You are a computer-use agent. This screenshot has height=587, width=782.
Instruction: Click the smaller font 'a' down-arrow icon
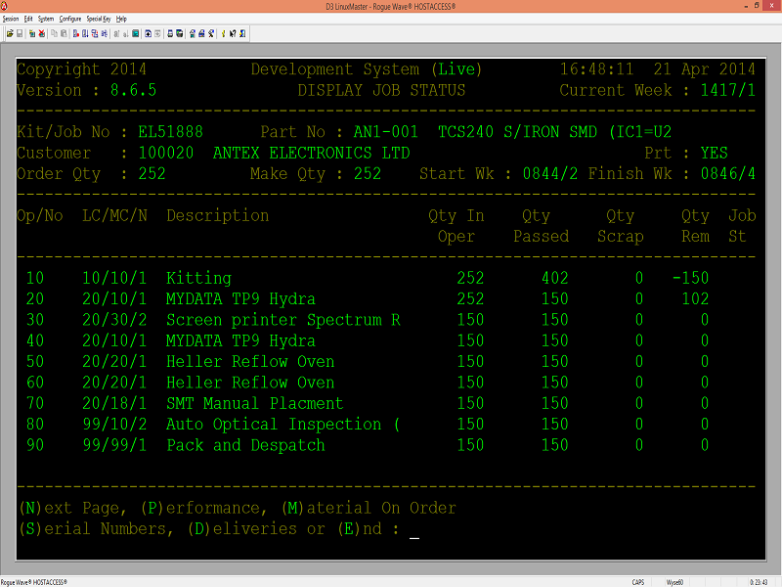pyautogui.click(x=126, y=33)
